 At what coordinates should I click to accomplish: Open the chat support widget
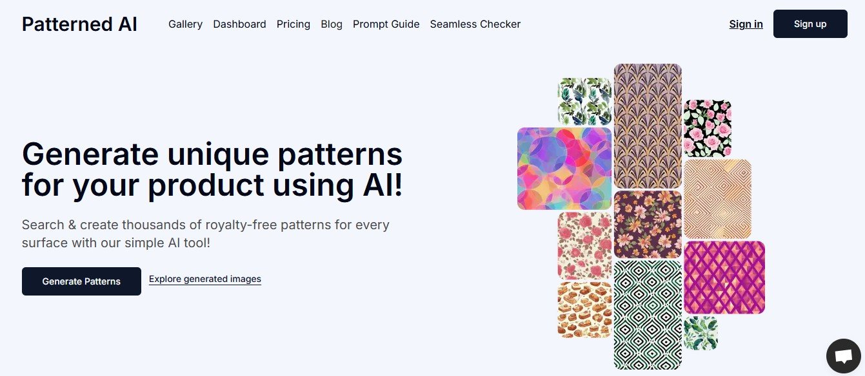[x=843, y=355]
